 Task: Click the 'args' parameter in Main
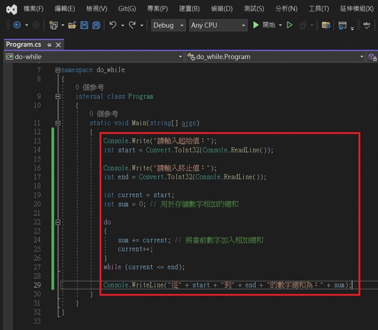189,123
